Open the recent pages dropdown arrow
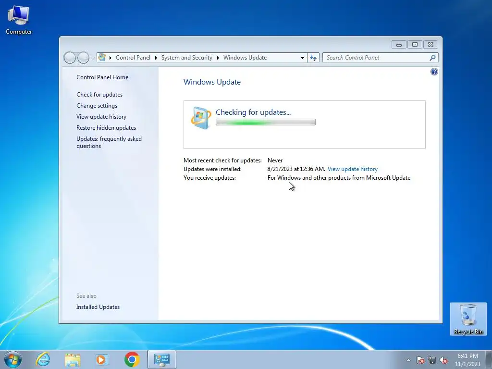The image size is (492, 369). point(93,58)
